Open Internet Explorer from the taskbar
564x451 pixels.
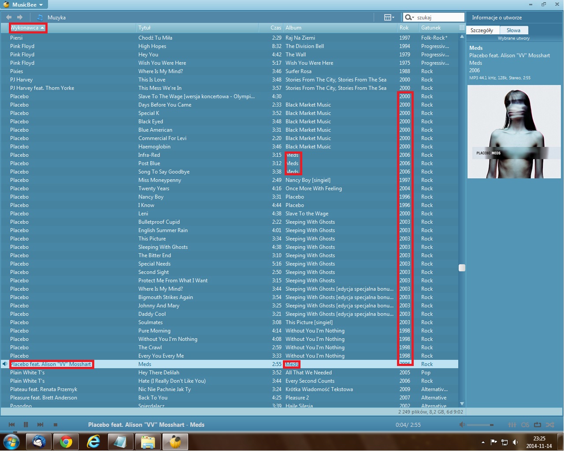(93, 441)
